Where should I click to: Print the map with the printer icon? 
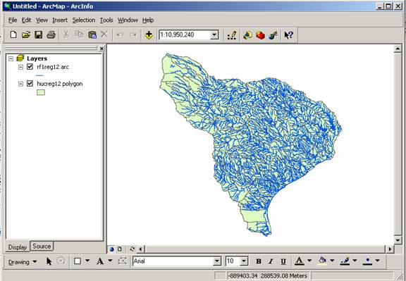[51, 35]
